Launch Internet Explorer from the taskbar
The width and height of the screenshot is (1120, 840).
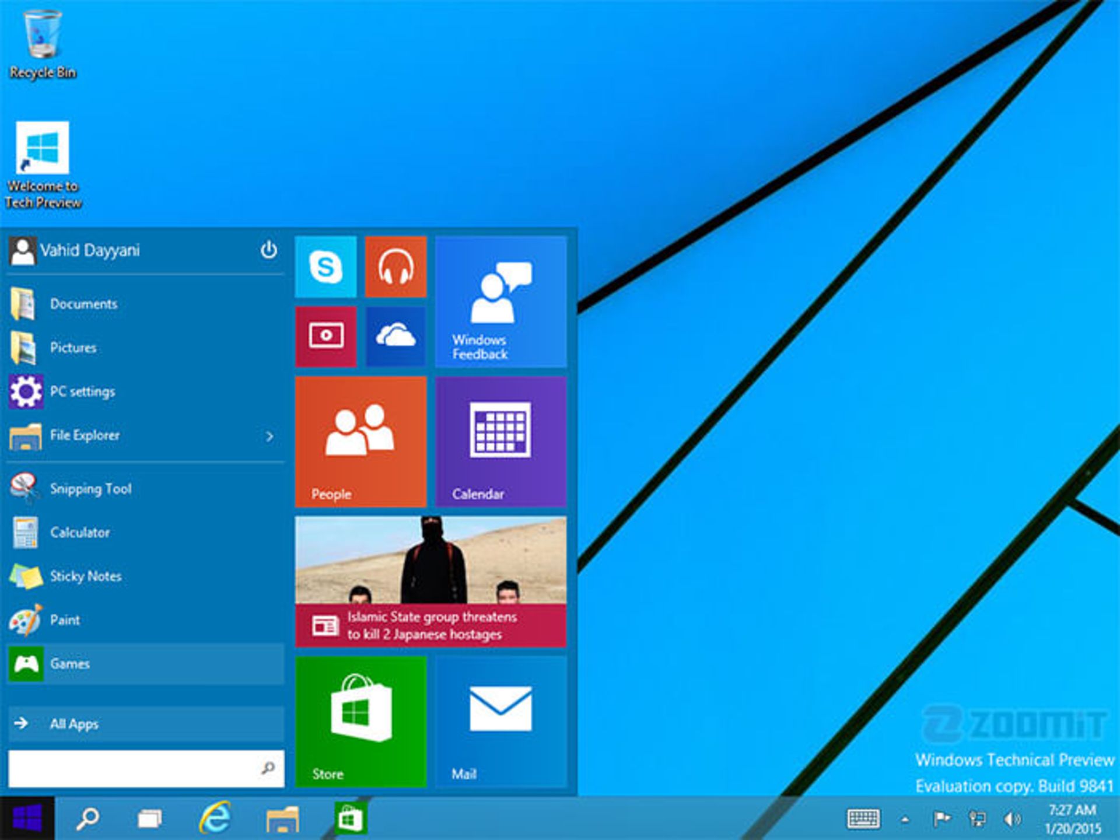[x=215, y=818]
